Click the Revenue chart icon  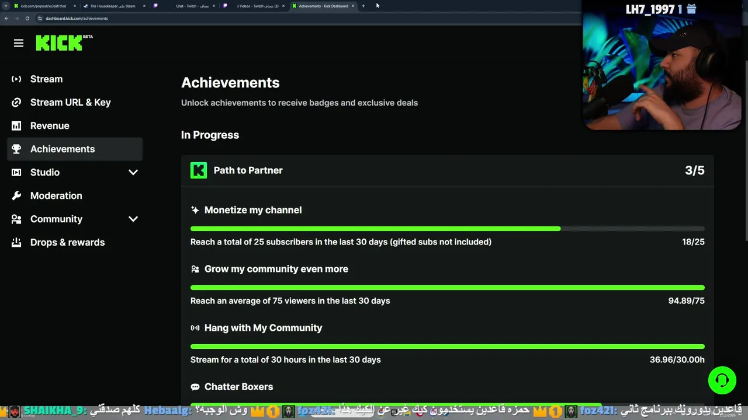16,125
